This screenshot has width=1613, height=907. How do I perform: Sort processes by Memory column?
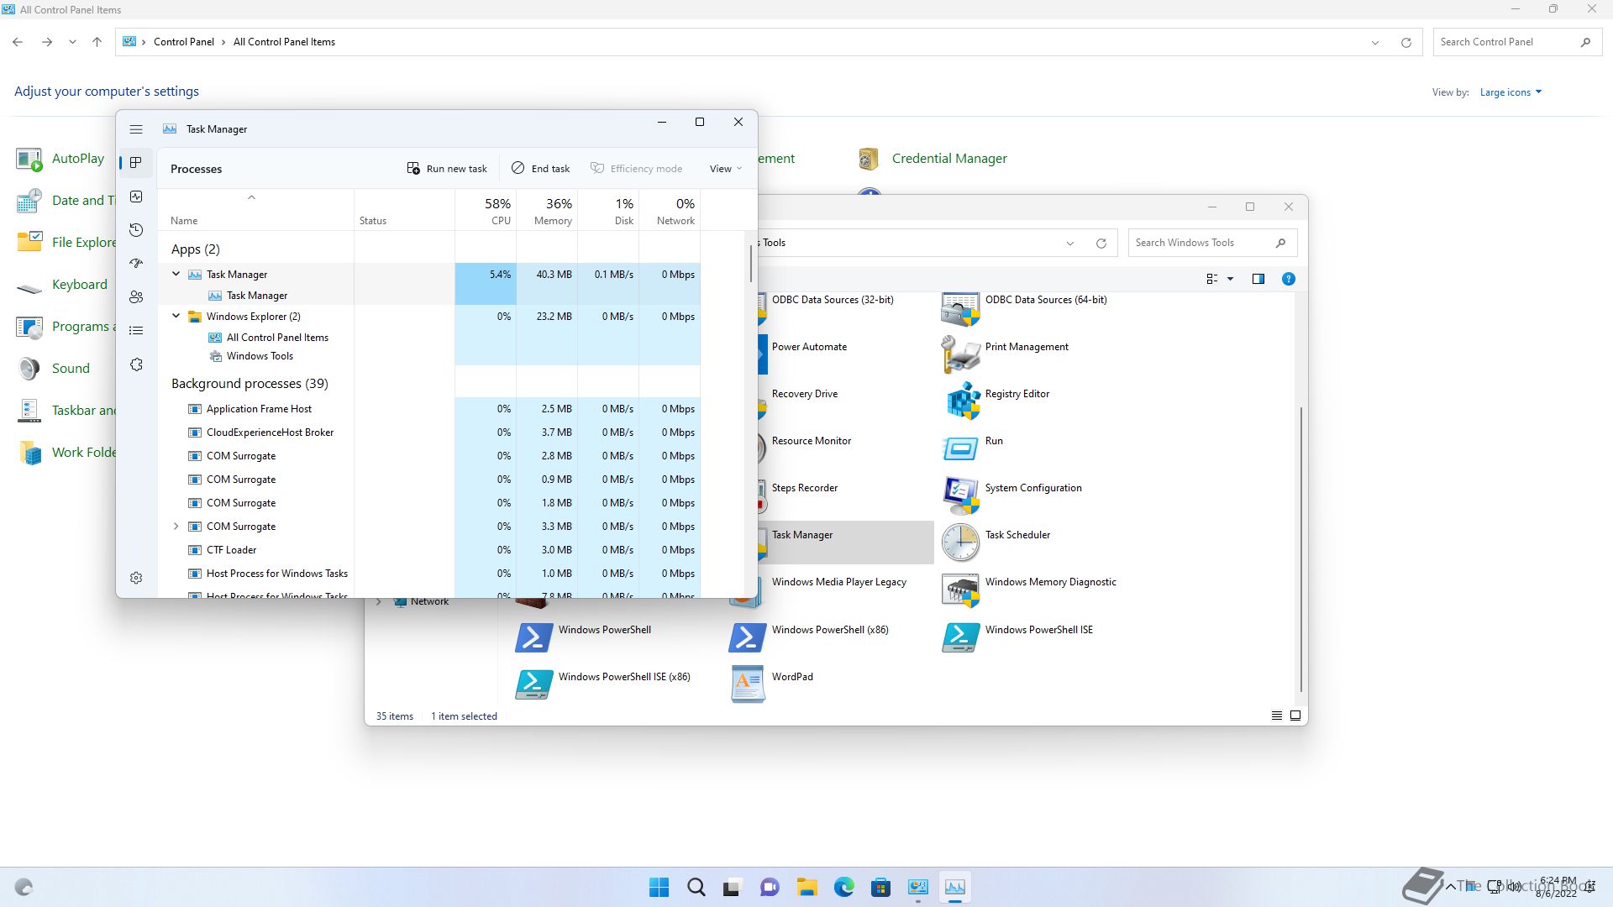[x=547, y=210]
